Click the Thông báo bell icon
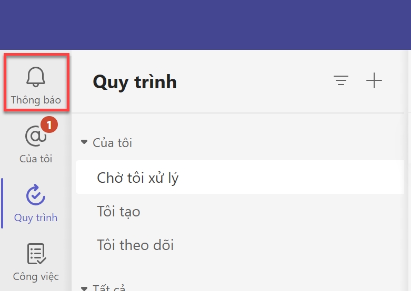This screenshot has height=291, width=411. pos(36,77)
